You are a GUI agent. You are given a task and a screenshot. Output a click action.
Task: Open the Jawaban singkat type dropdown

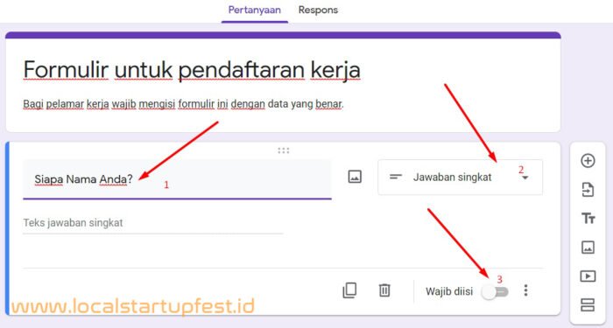click(x=460, y=178)
